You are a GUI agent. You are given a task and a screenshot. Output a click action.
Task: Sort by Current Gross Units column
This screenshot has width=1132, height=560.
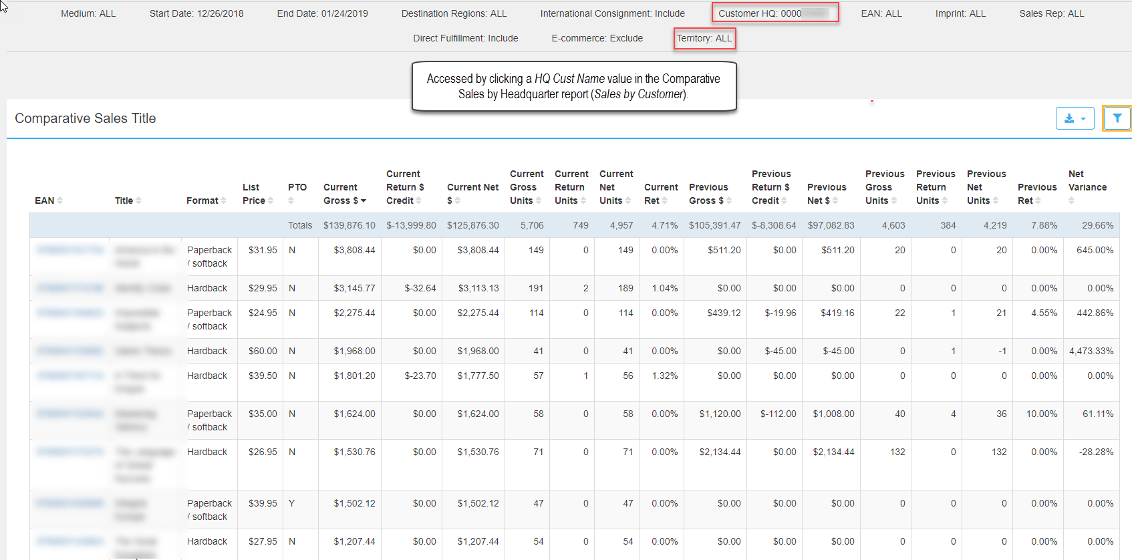point(527,187)
